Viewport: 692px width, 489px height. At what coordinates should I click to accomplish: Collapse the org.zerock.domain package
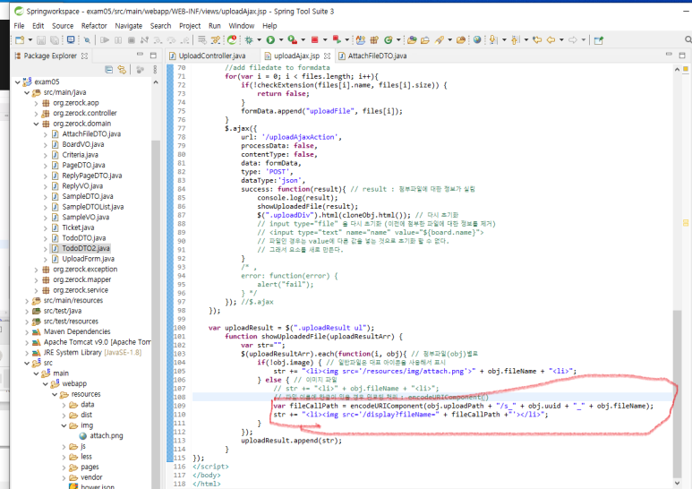36,124
